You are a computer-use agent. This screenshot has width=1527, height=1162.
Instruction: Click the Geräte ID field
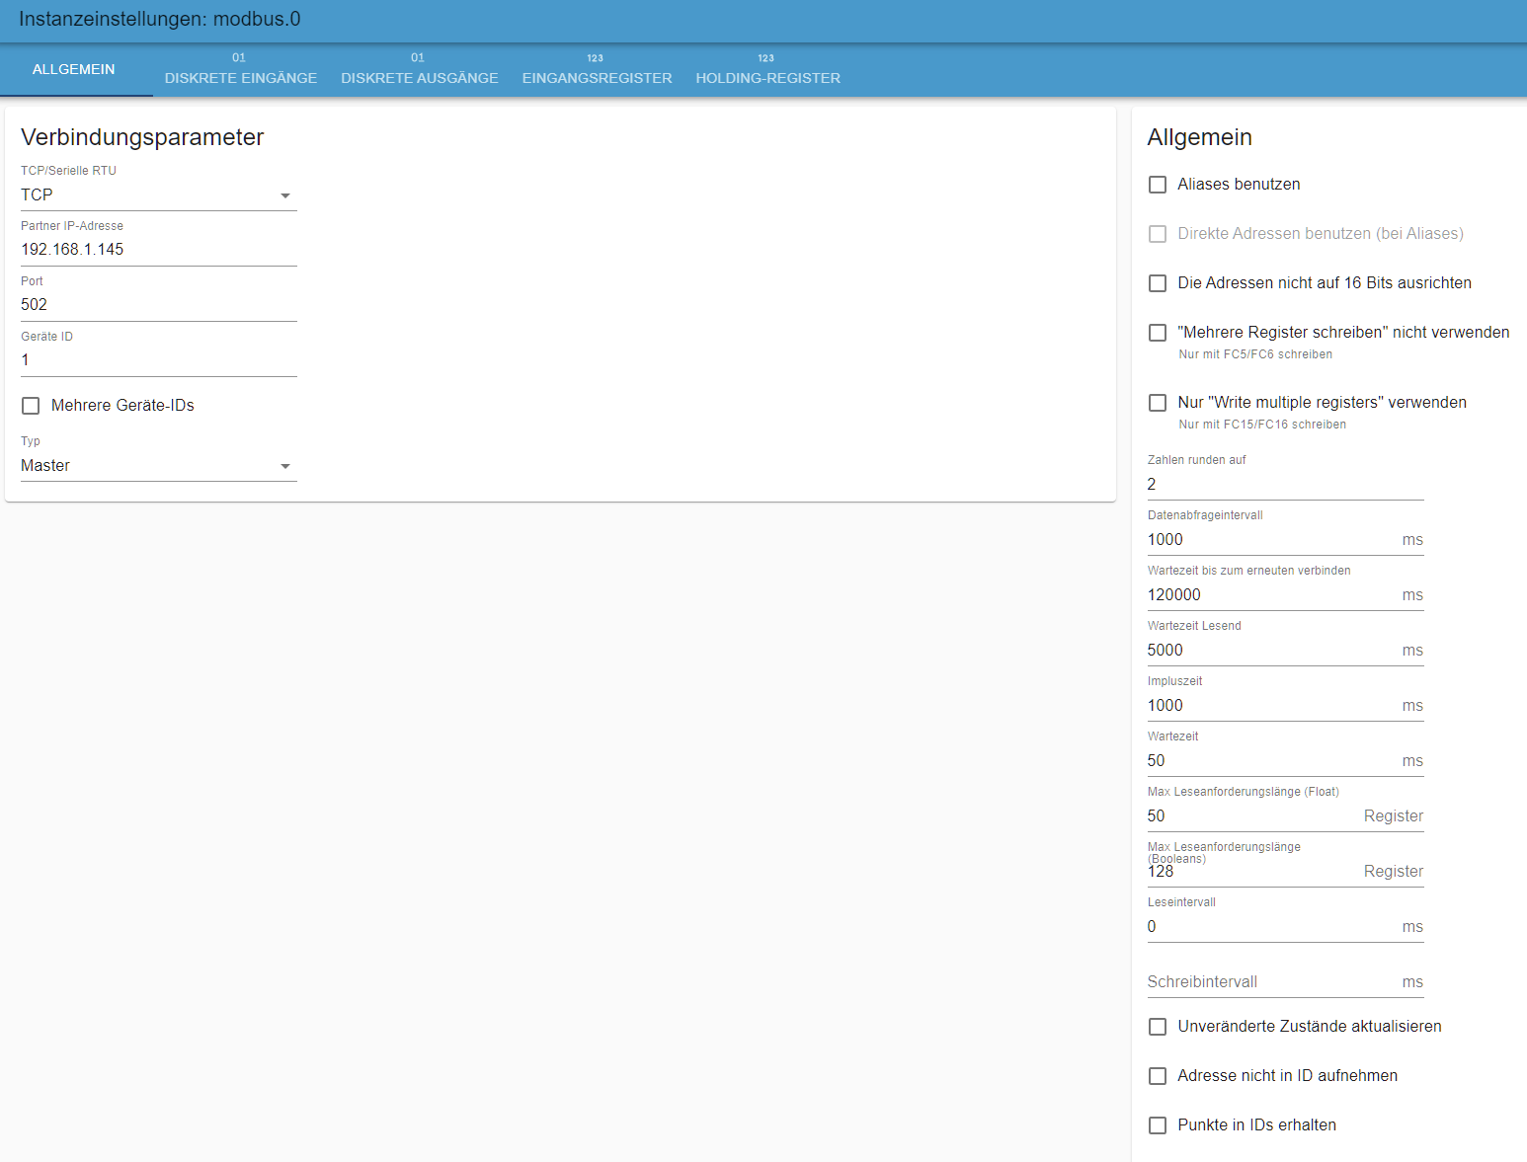point(159,360)
